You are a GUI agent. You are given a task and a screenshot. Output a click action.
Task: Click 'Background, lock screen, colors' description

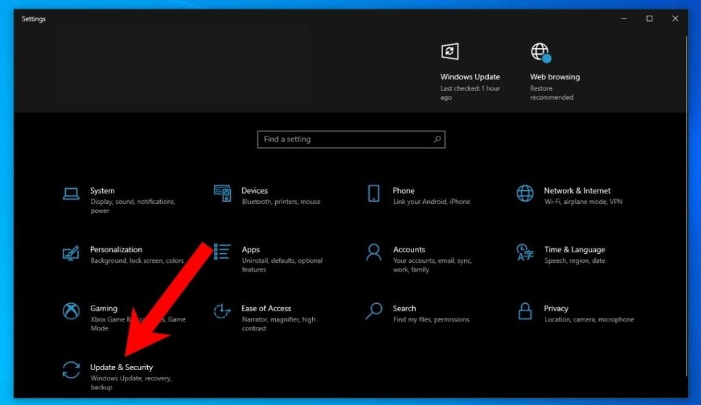click(137, 261)
